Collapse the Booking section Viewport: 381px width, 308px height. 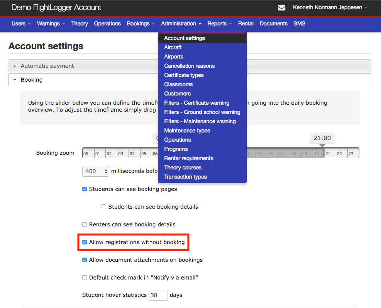click(83, 80)
